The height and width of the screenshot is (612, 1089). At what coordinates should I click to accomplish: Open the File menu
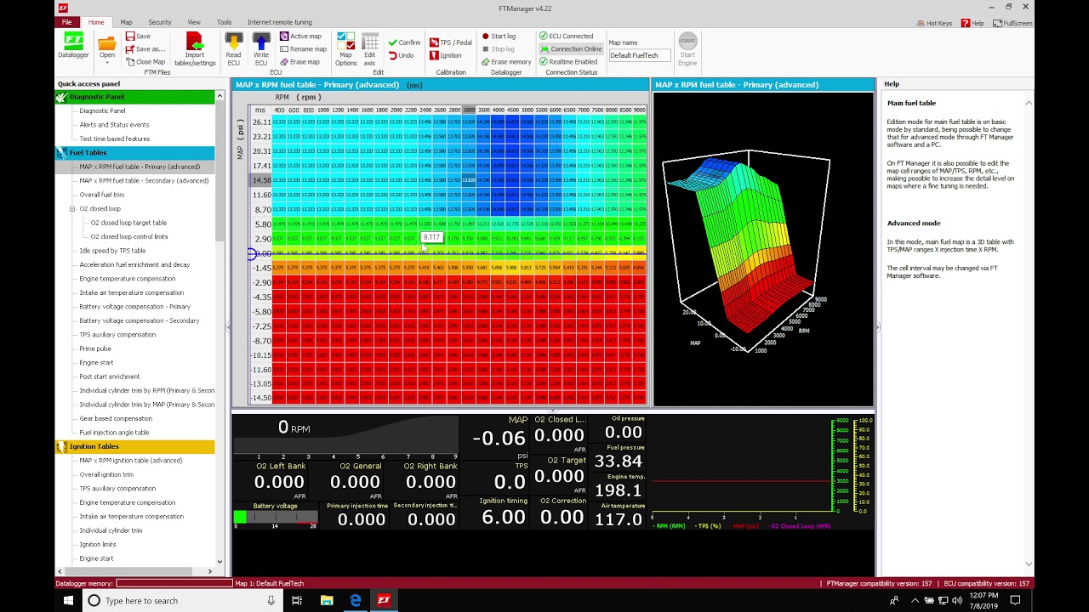coord(66,22)
